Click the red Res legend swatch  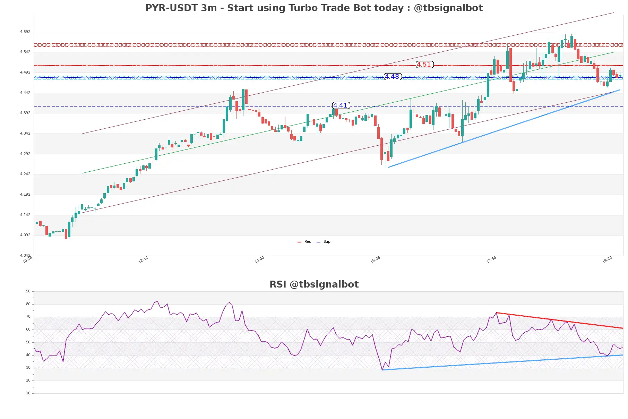point(299,242)
